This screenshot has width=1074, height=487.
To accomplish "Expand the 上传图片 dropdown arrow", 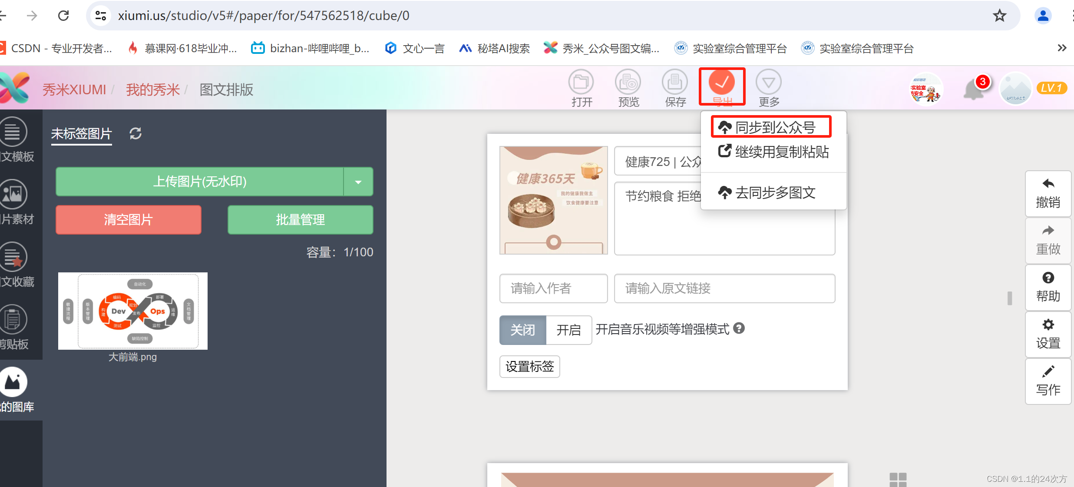I will 358,182.
